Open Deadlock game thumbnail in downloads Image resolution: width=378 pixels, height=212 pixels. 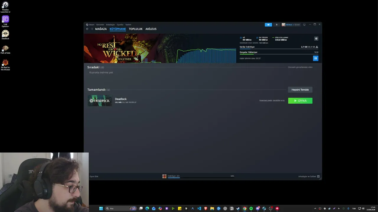click(100, 100)
